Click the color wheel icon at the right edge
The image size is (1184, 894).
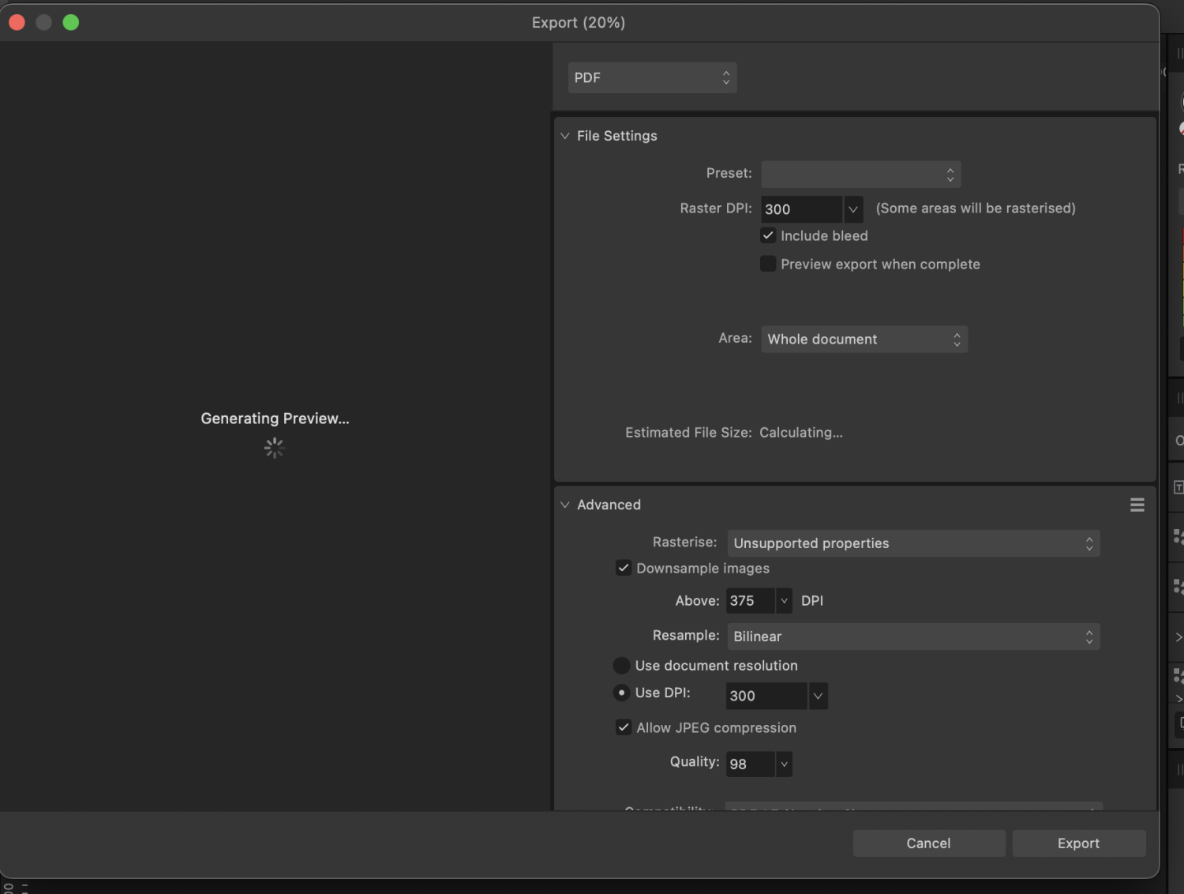1181,101
